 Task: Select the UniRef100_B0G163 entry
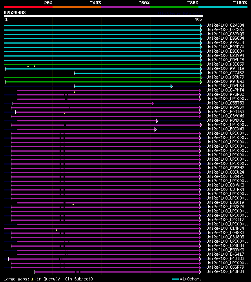[x=225, y=112]
